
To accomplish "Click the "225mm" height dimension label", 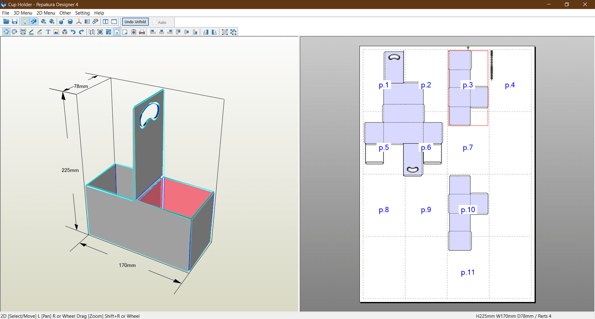I will click(70, 170).
